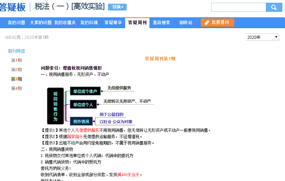
Task: Open issue 第1期 in the sidebar
Action: pos(17,61)
